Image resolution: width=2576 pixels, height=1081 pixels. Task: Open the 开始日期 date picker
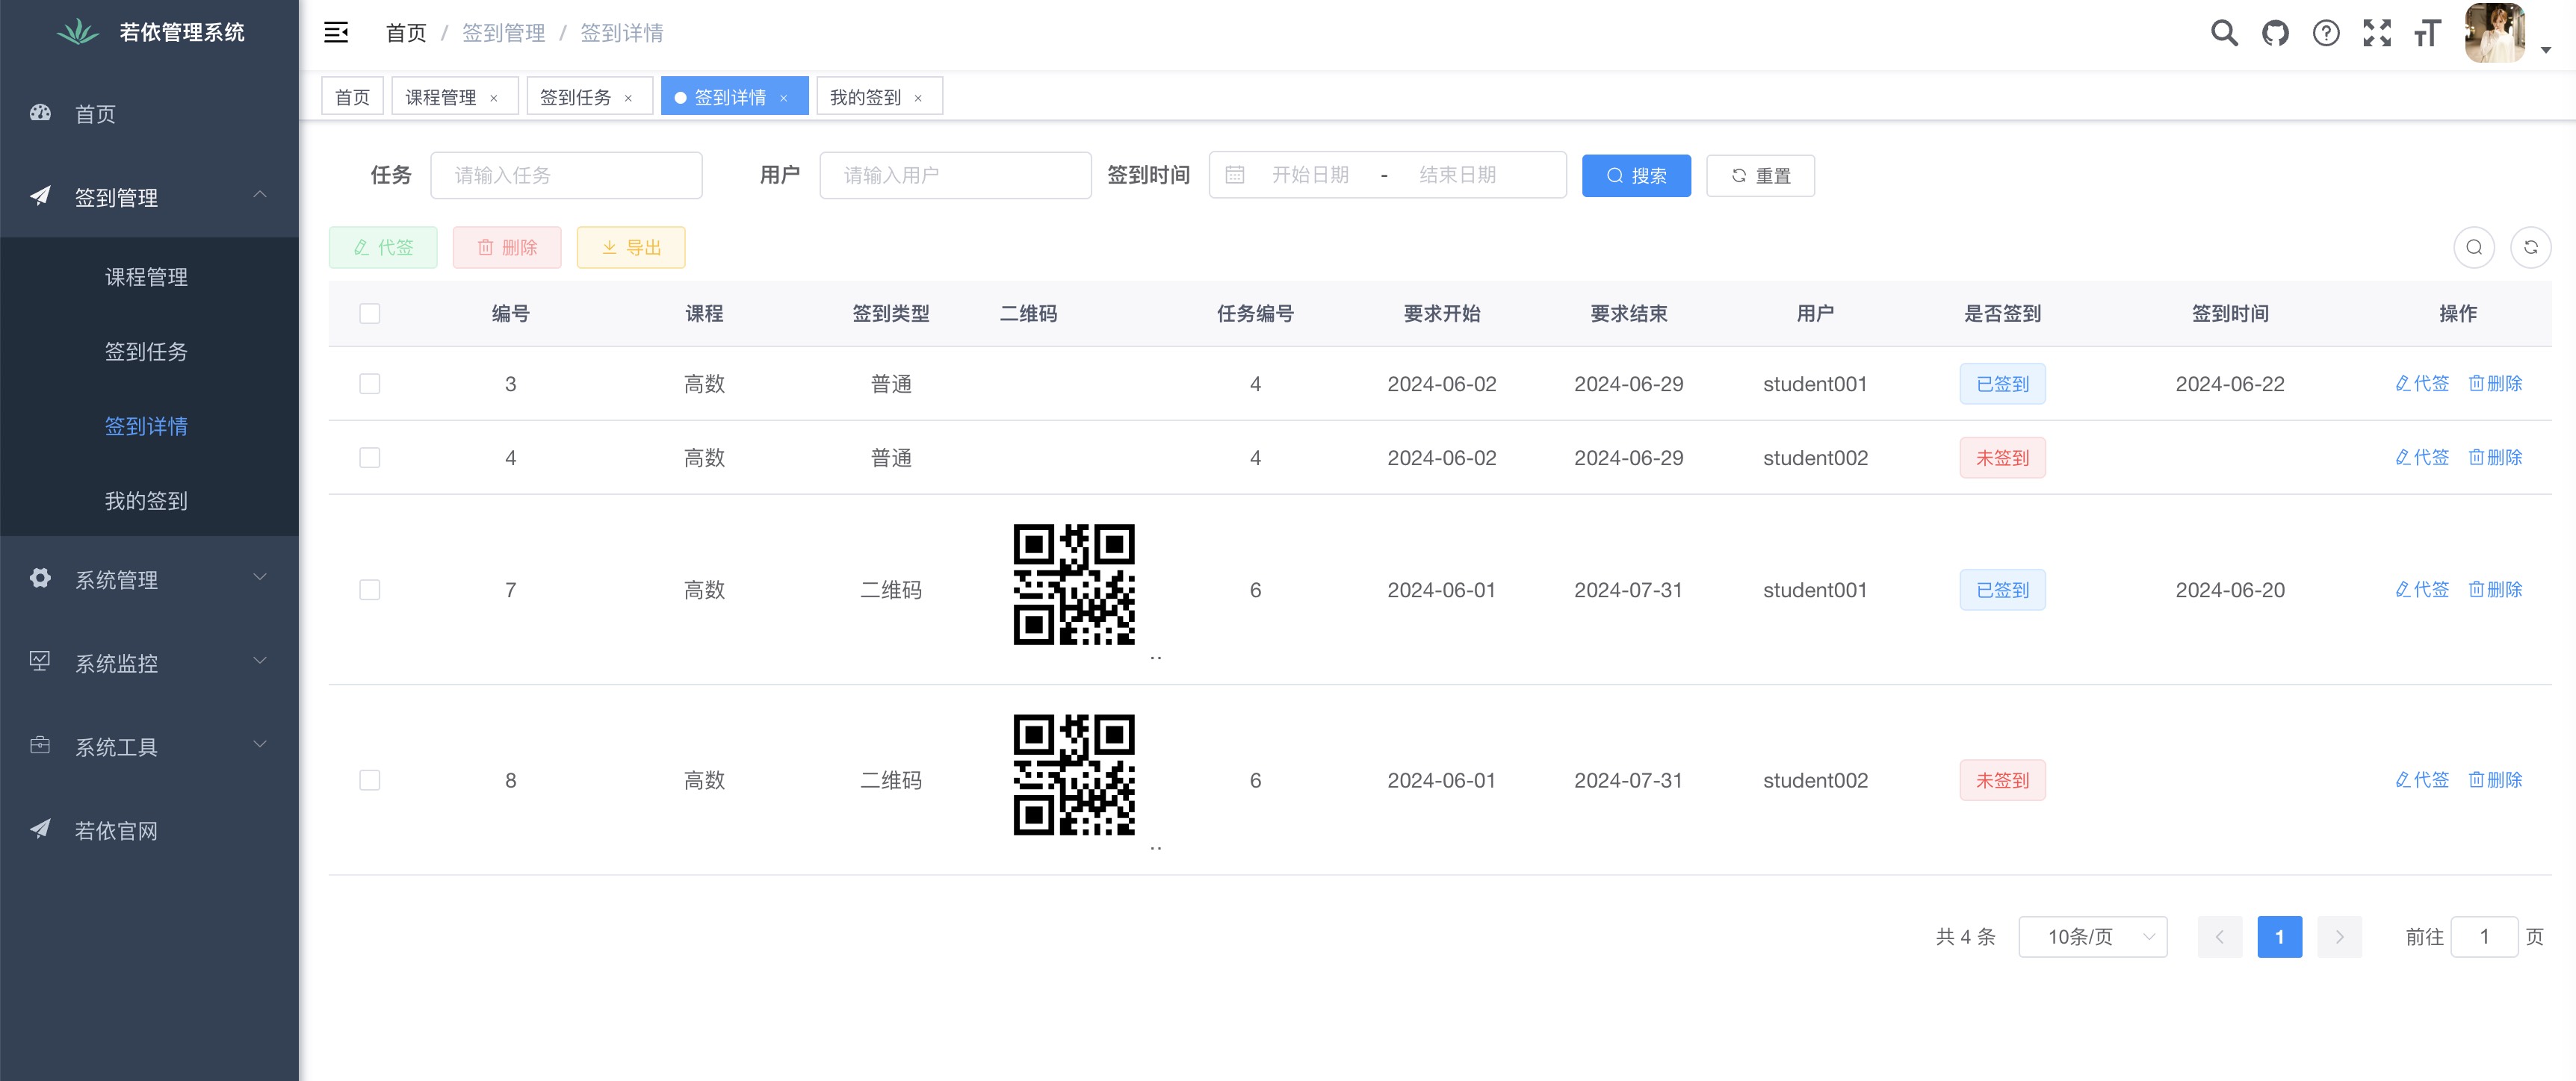pos(1310,175)
